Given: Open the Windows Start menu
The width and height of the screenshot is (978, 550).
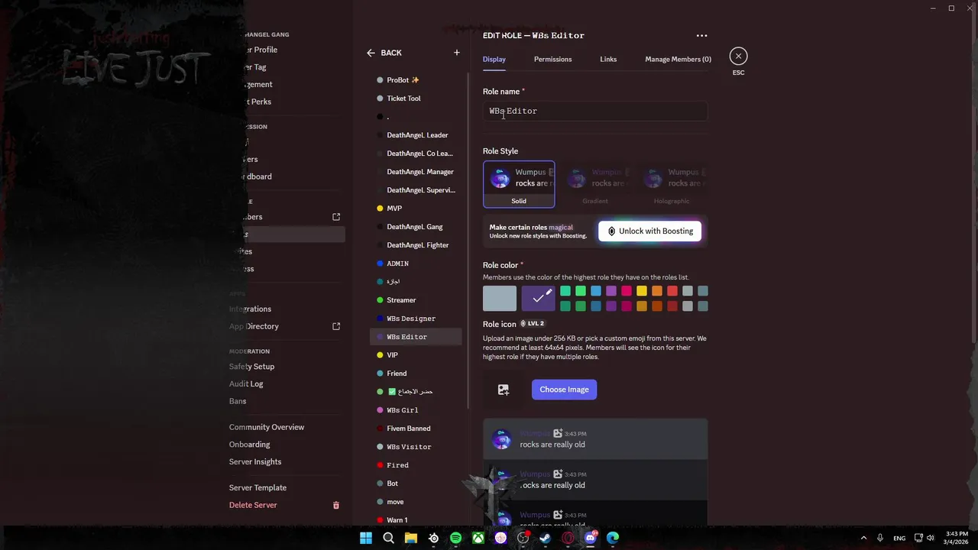Looking at the screenshot, I should [366, 538].
